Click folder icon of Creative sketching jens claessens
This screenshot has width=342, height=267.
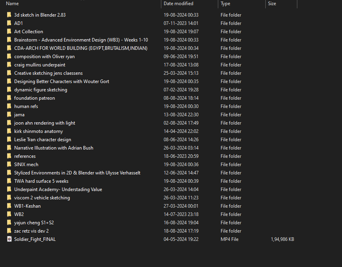pyautogui.click(x=9, y=73)
